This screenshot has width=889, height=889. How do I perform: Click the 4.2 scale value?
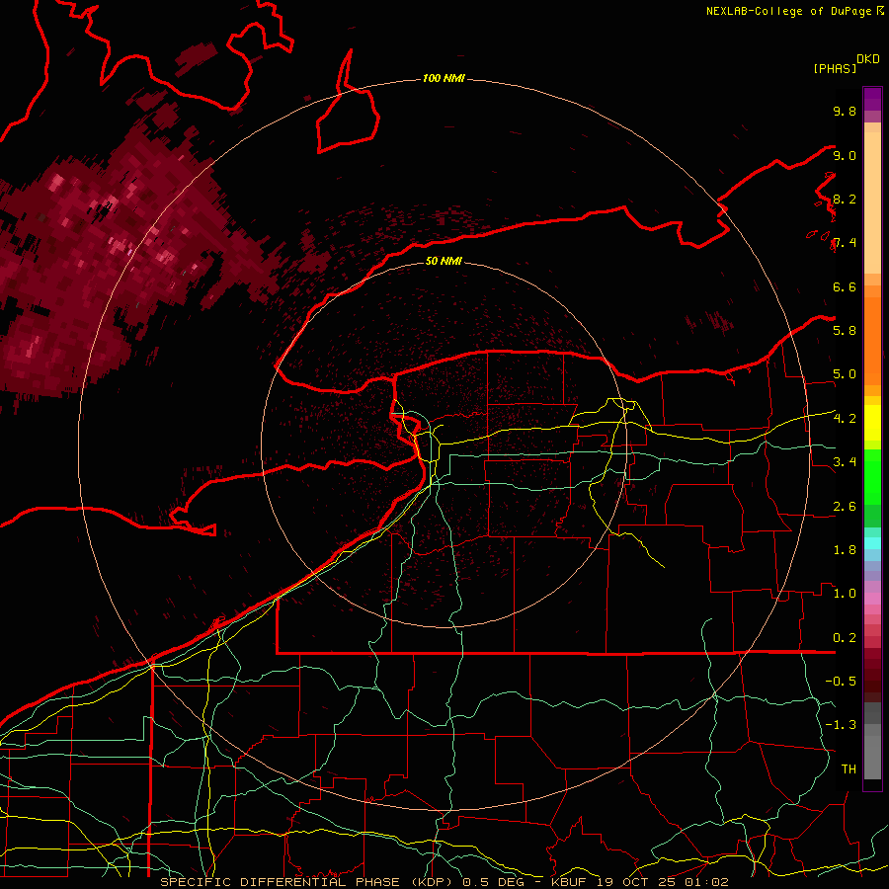tap(845, 419)
